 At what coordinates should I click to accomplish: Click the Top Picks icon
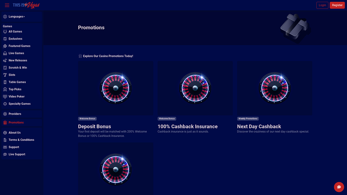click(x=5, y=89)
